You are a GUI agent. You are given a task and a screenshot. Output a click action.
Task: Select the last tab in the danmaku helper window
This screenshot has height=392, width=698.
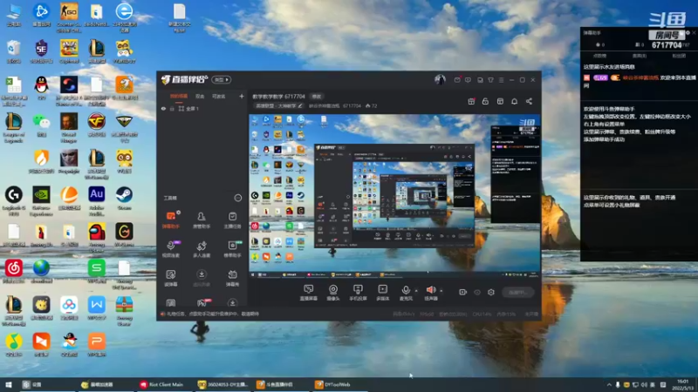tap(679, 56)
